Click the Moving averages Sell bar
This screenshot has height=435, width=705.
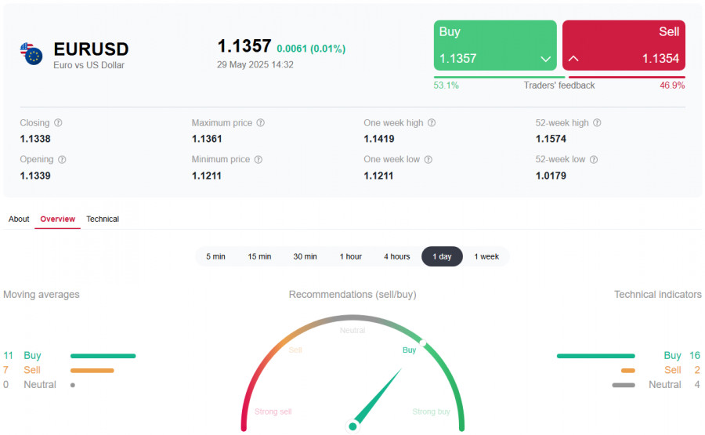tap(92, 371)
